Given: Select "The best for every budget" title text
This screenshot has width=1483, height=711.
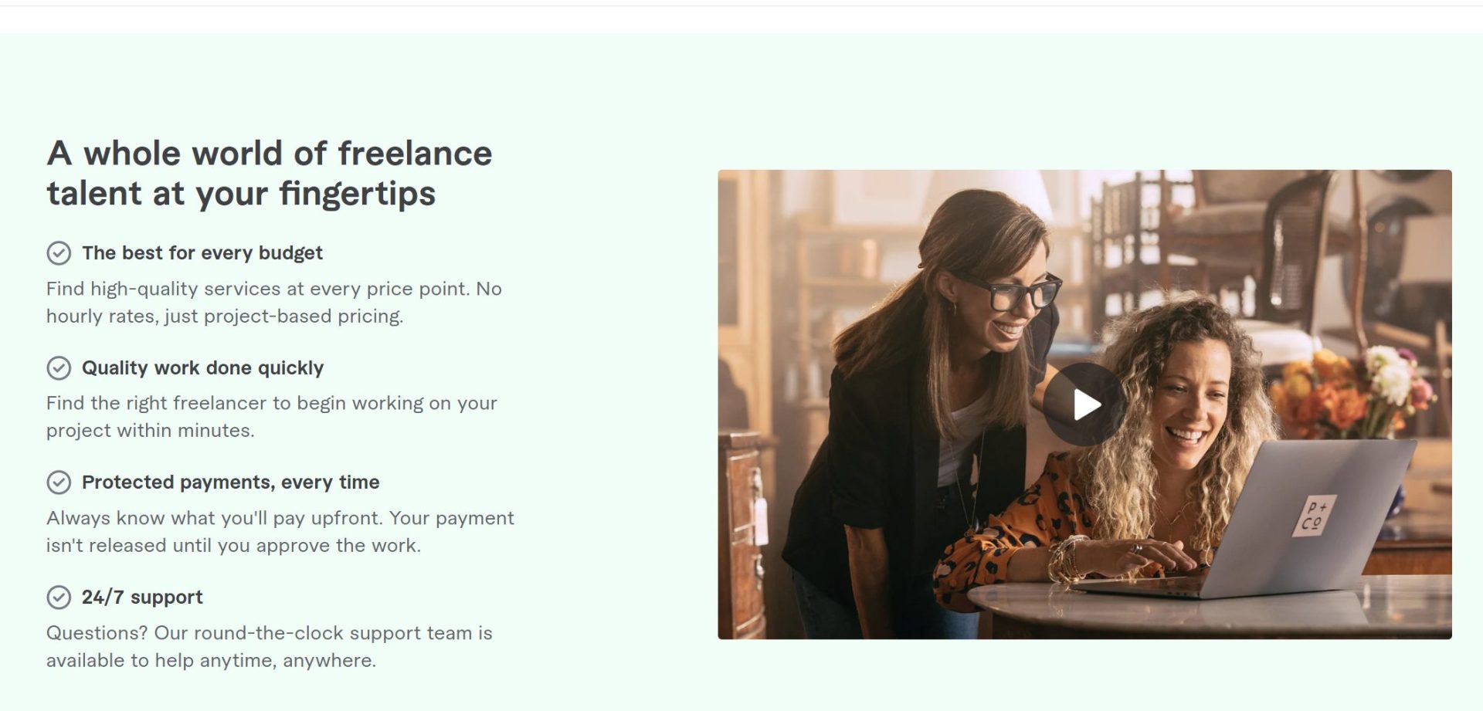Looking at the screenshot, I should pos(202,253).
